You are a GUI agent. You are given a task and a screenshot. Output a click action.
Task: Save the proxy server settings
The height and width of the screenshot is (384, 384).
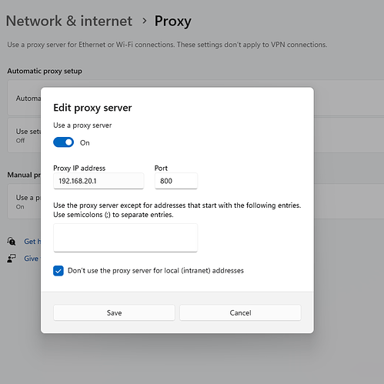(x=114, y=312)
